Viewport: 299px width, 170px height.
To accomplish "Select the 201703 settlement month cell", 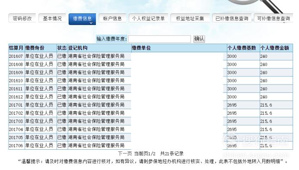I will 16,121.
